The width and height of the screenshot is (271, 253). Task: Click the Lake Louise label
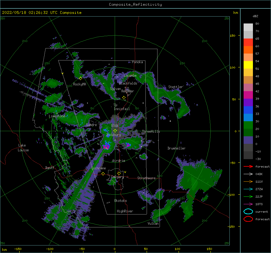tap(23, 148)
